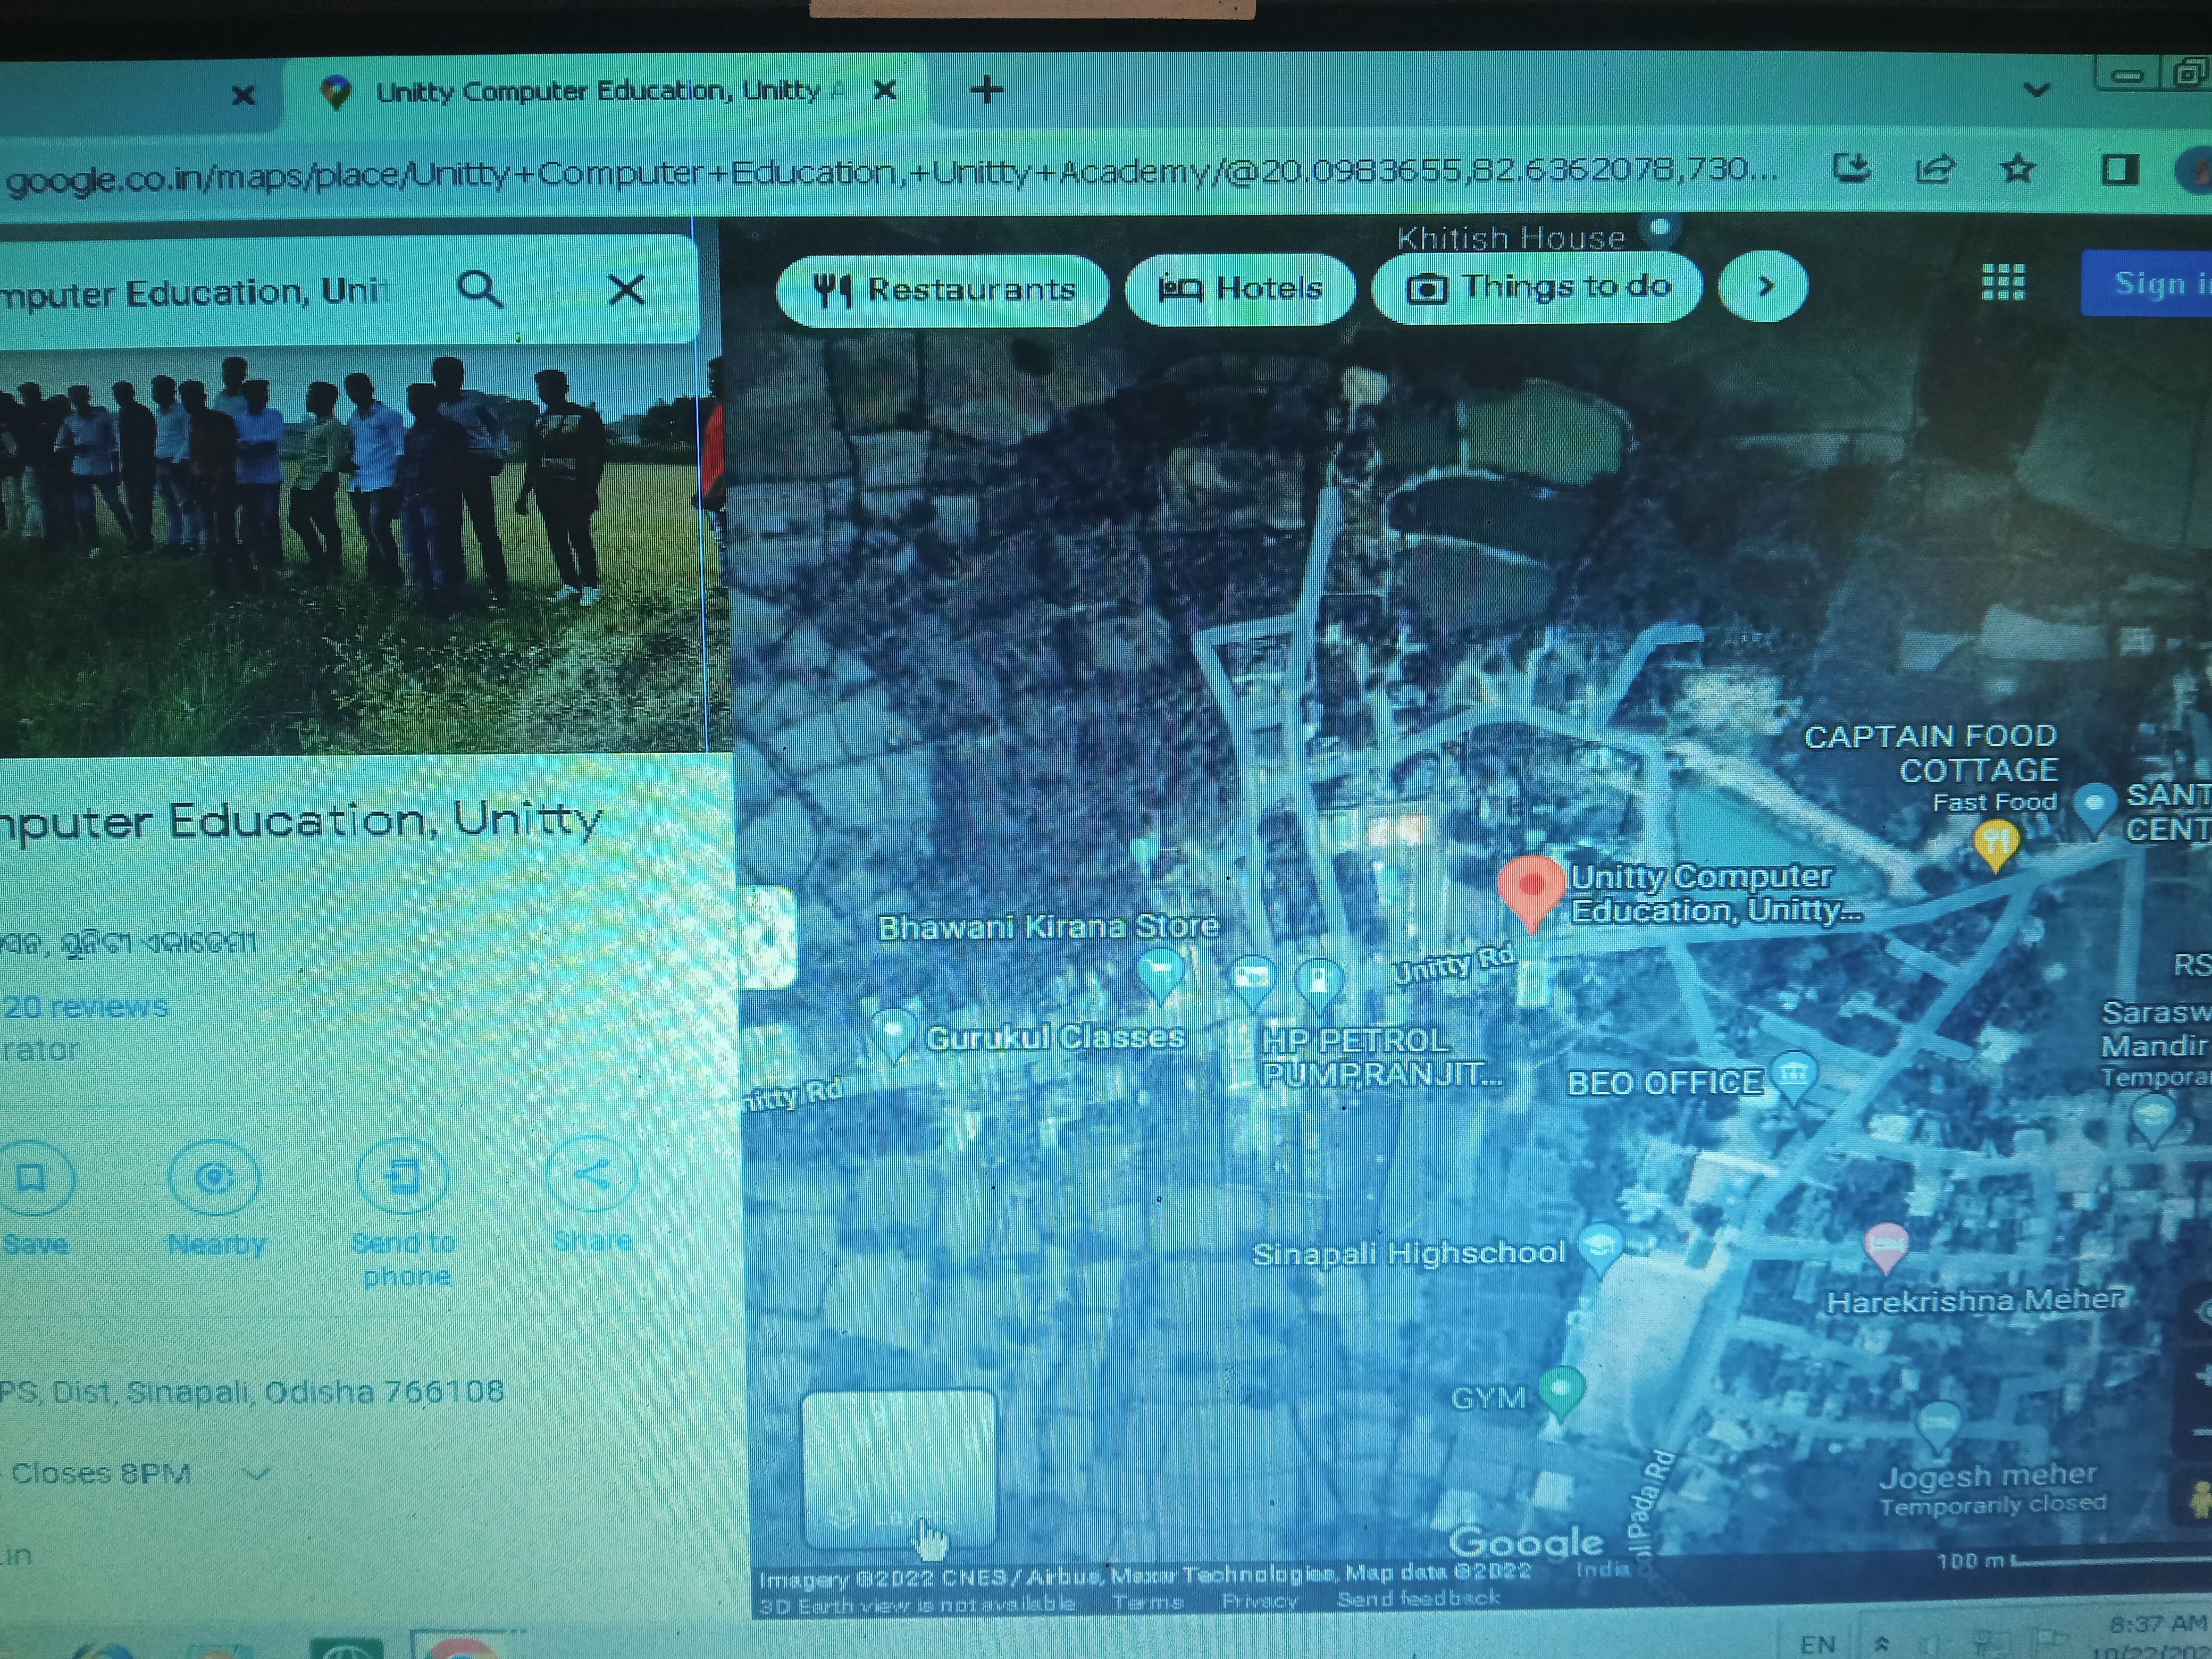Screen dimensions: 2212x1659
Task: Show more category chips with arrow
Action: pos(1764,287)
